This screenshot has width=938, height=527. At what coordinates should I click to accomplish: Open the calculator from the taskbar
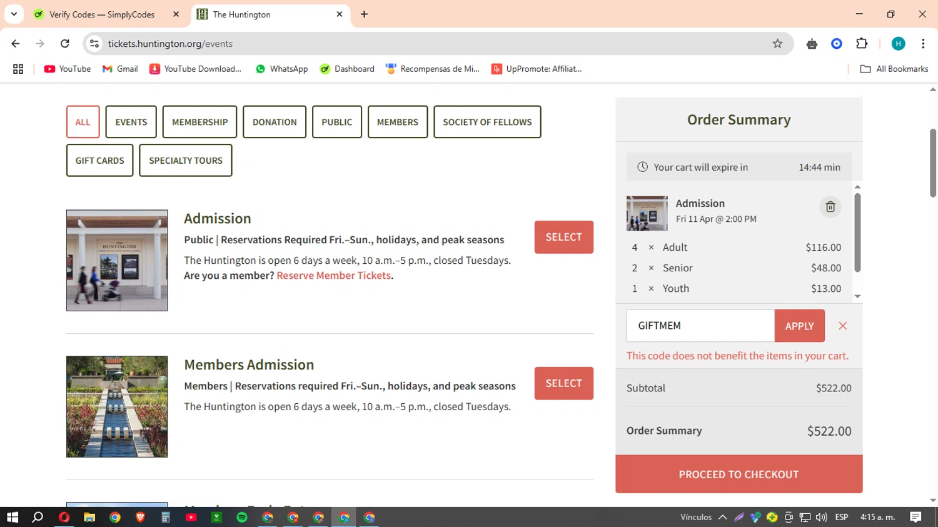point(166,517)
